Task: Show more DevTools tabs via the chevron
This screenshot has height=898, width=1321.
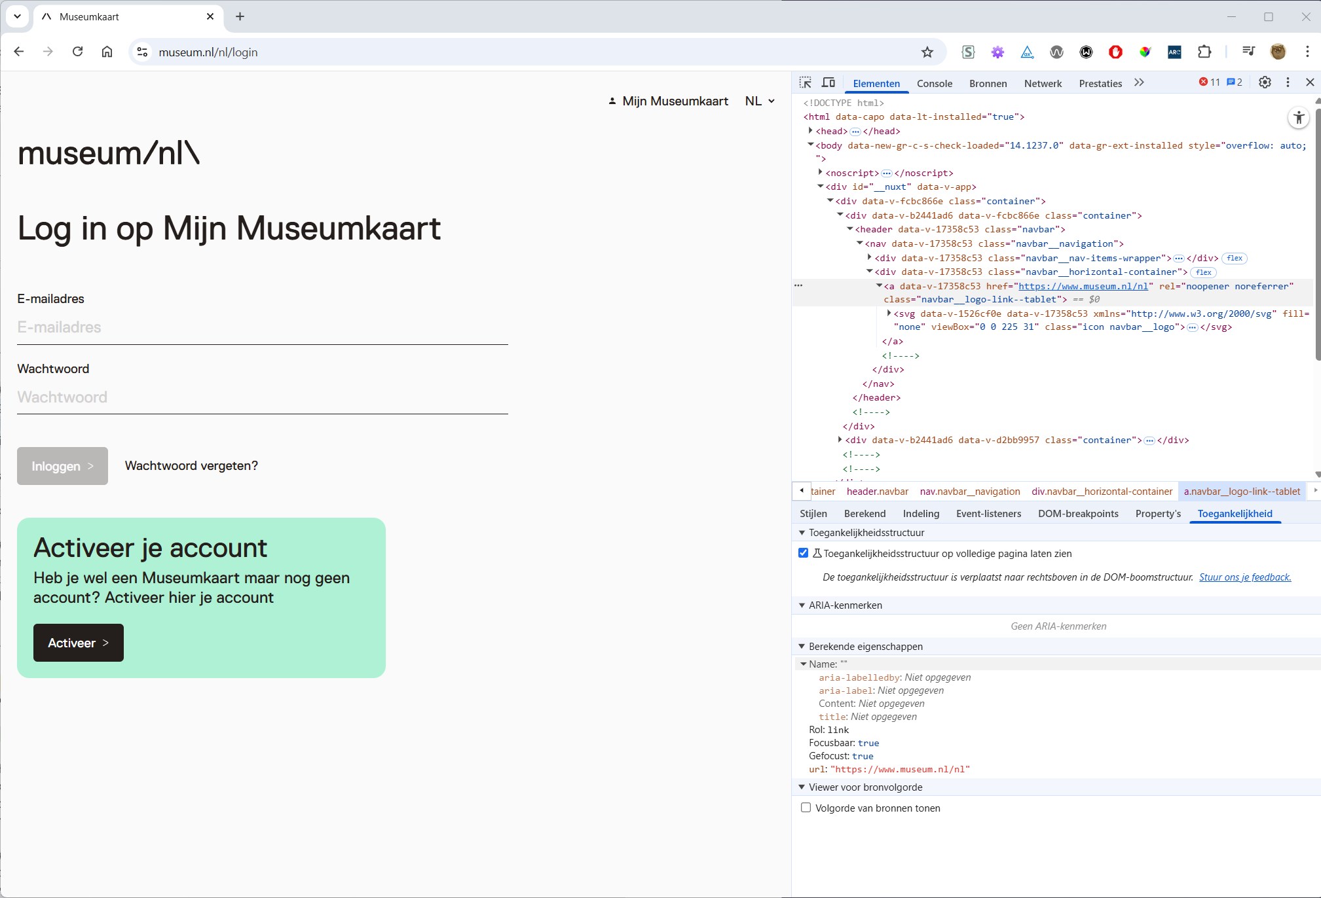Action: [1139, 82]
